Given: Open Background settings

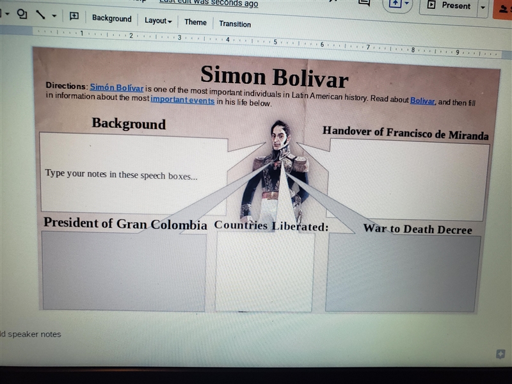Looking at the screenshot, I should (111, 19).
